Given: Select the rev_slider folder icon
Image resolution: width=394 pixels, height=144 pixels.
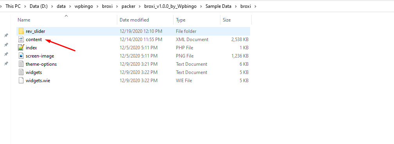Looking at the screenshot, I should click(21, 31).
